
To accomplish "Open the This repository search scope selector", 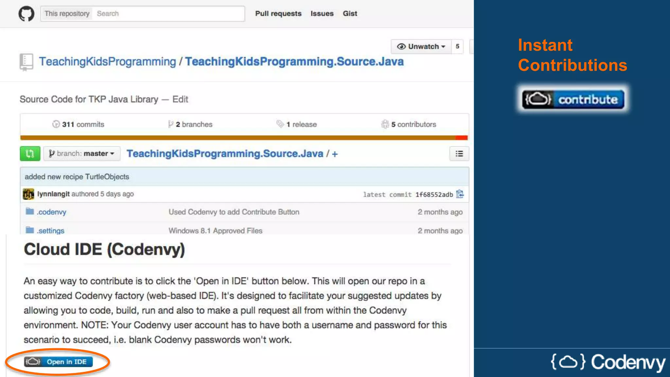I will (x=67, y=14).
